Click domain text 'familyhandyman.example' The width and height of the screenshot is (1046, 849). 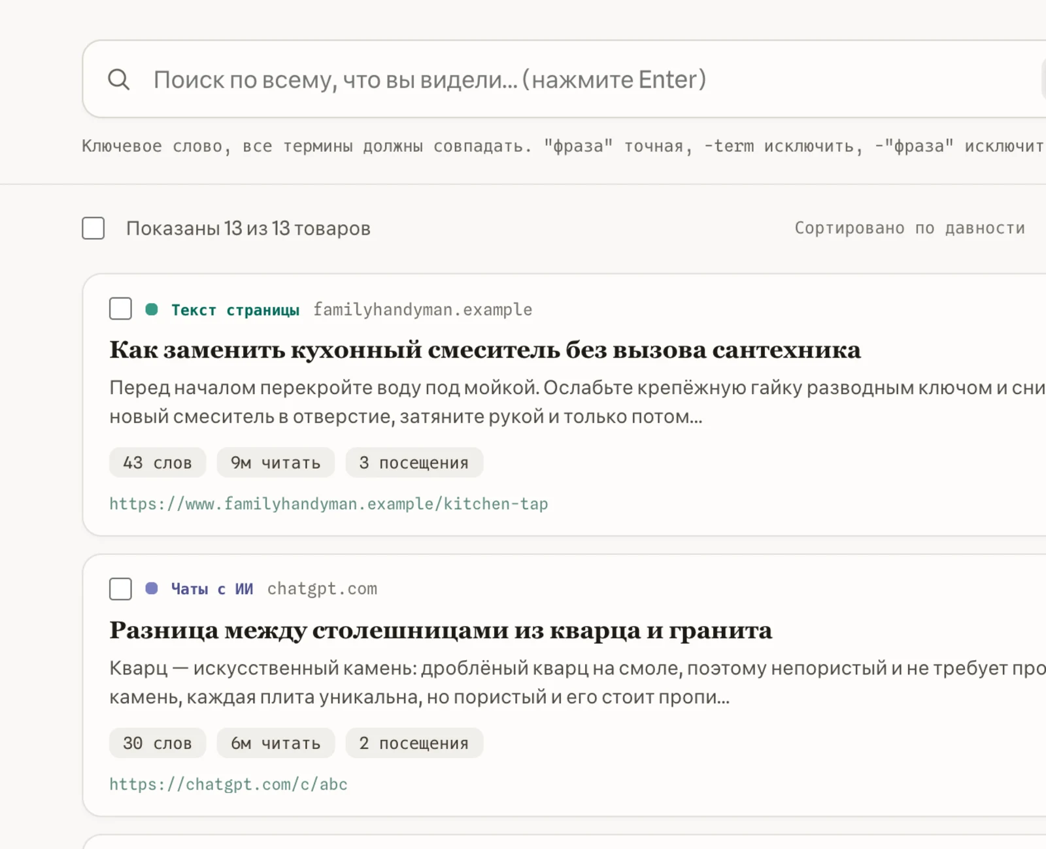click(422, 310)
